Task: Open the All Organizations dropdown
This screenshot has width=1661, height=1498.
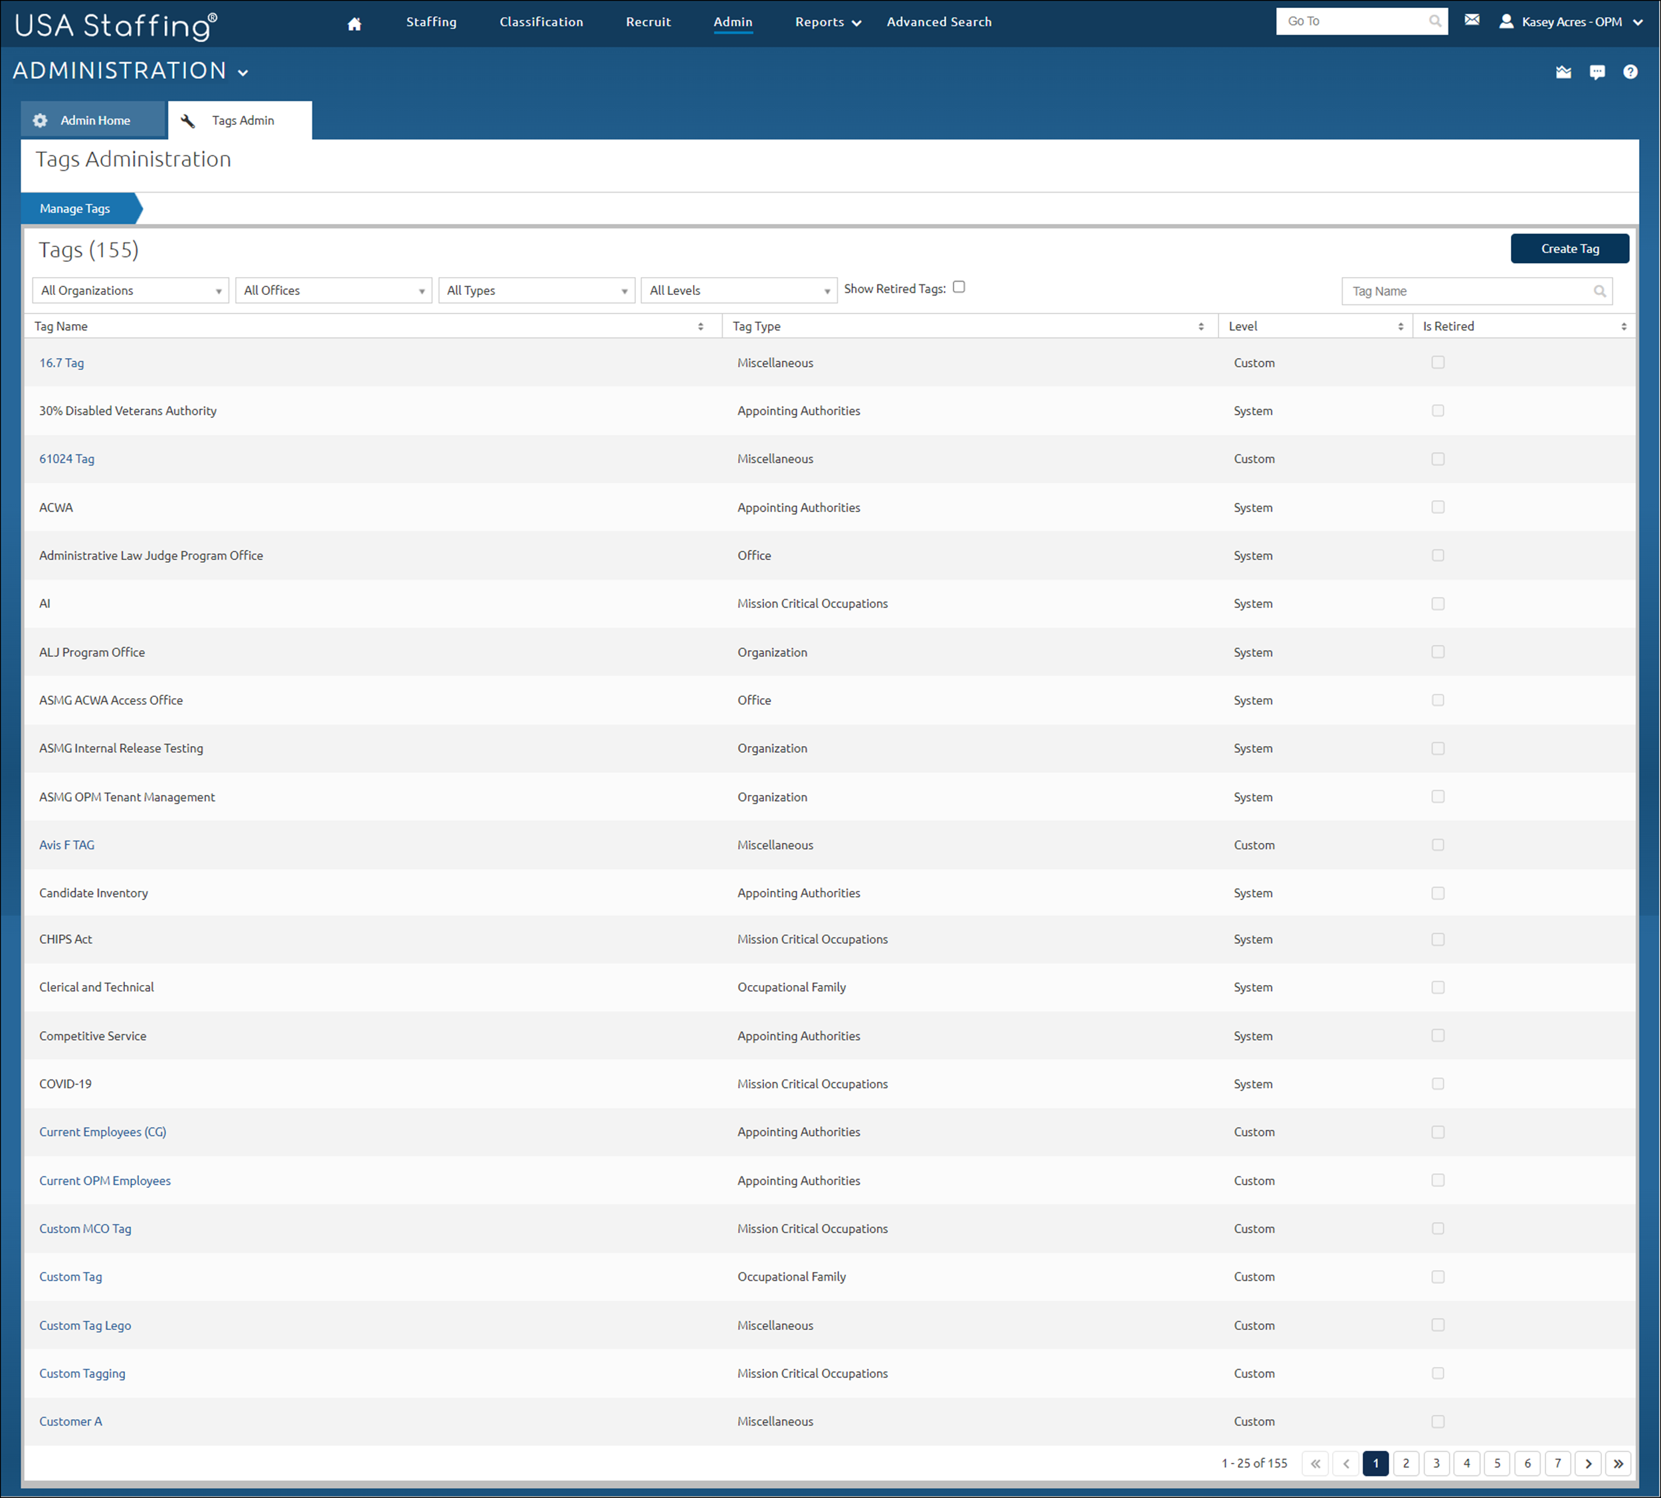Action: click(129, 290)
